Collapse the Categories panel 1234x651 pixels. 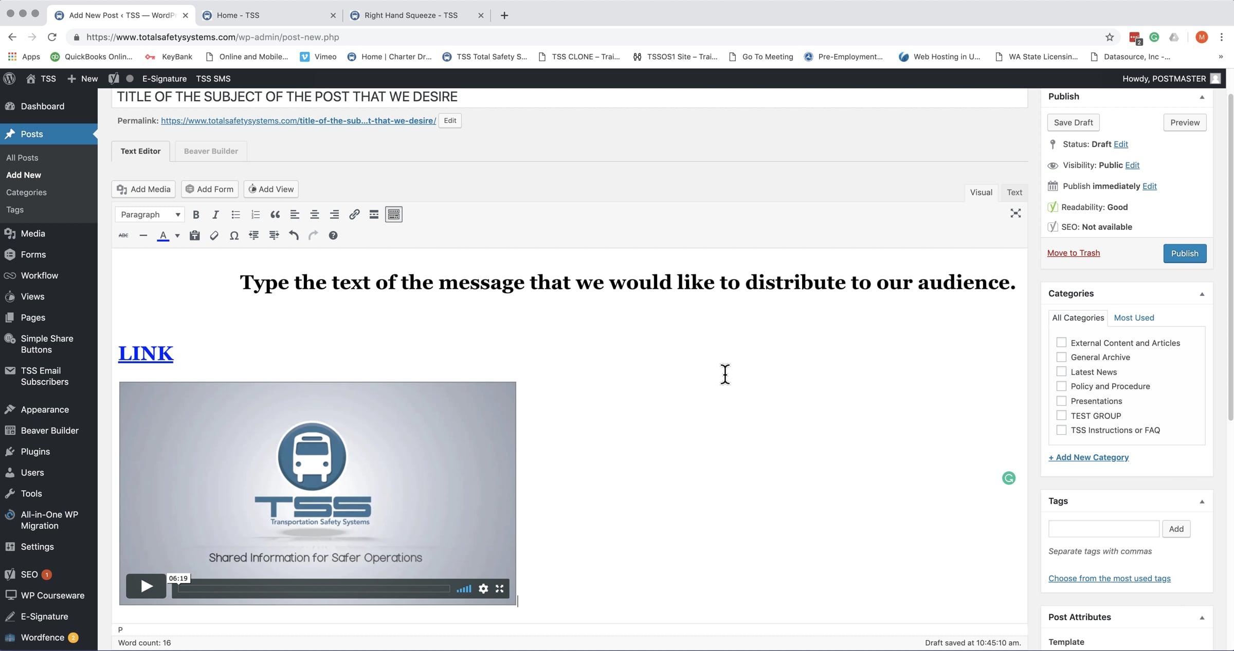(x=1202, y=294)
